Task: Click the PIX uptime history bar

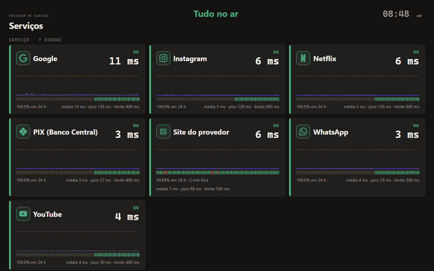Action: click(x=78, y=173)
